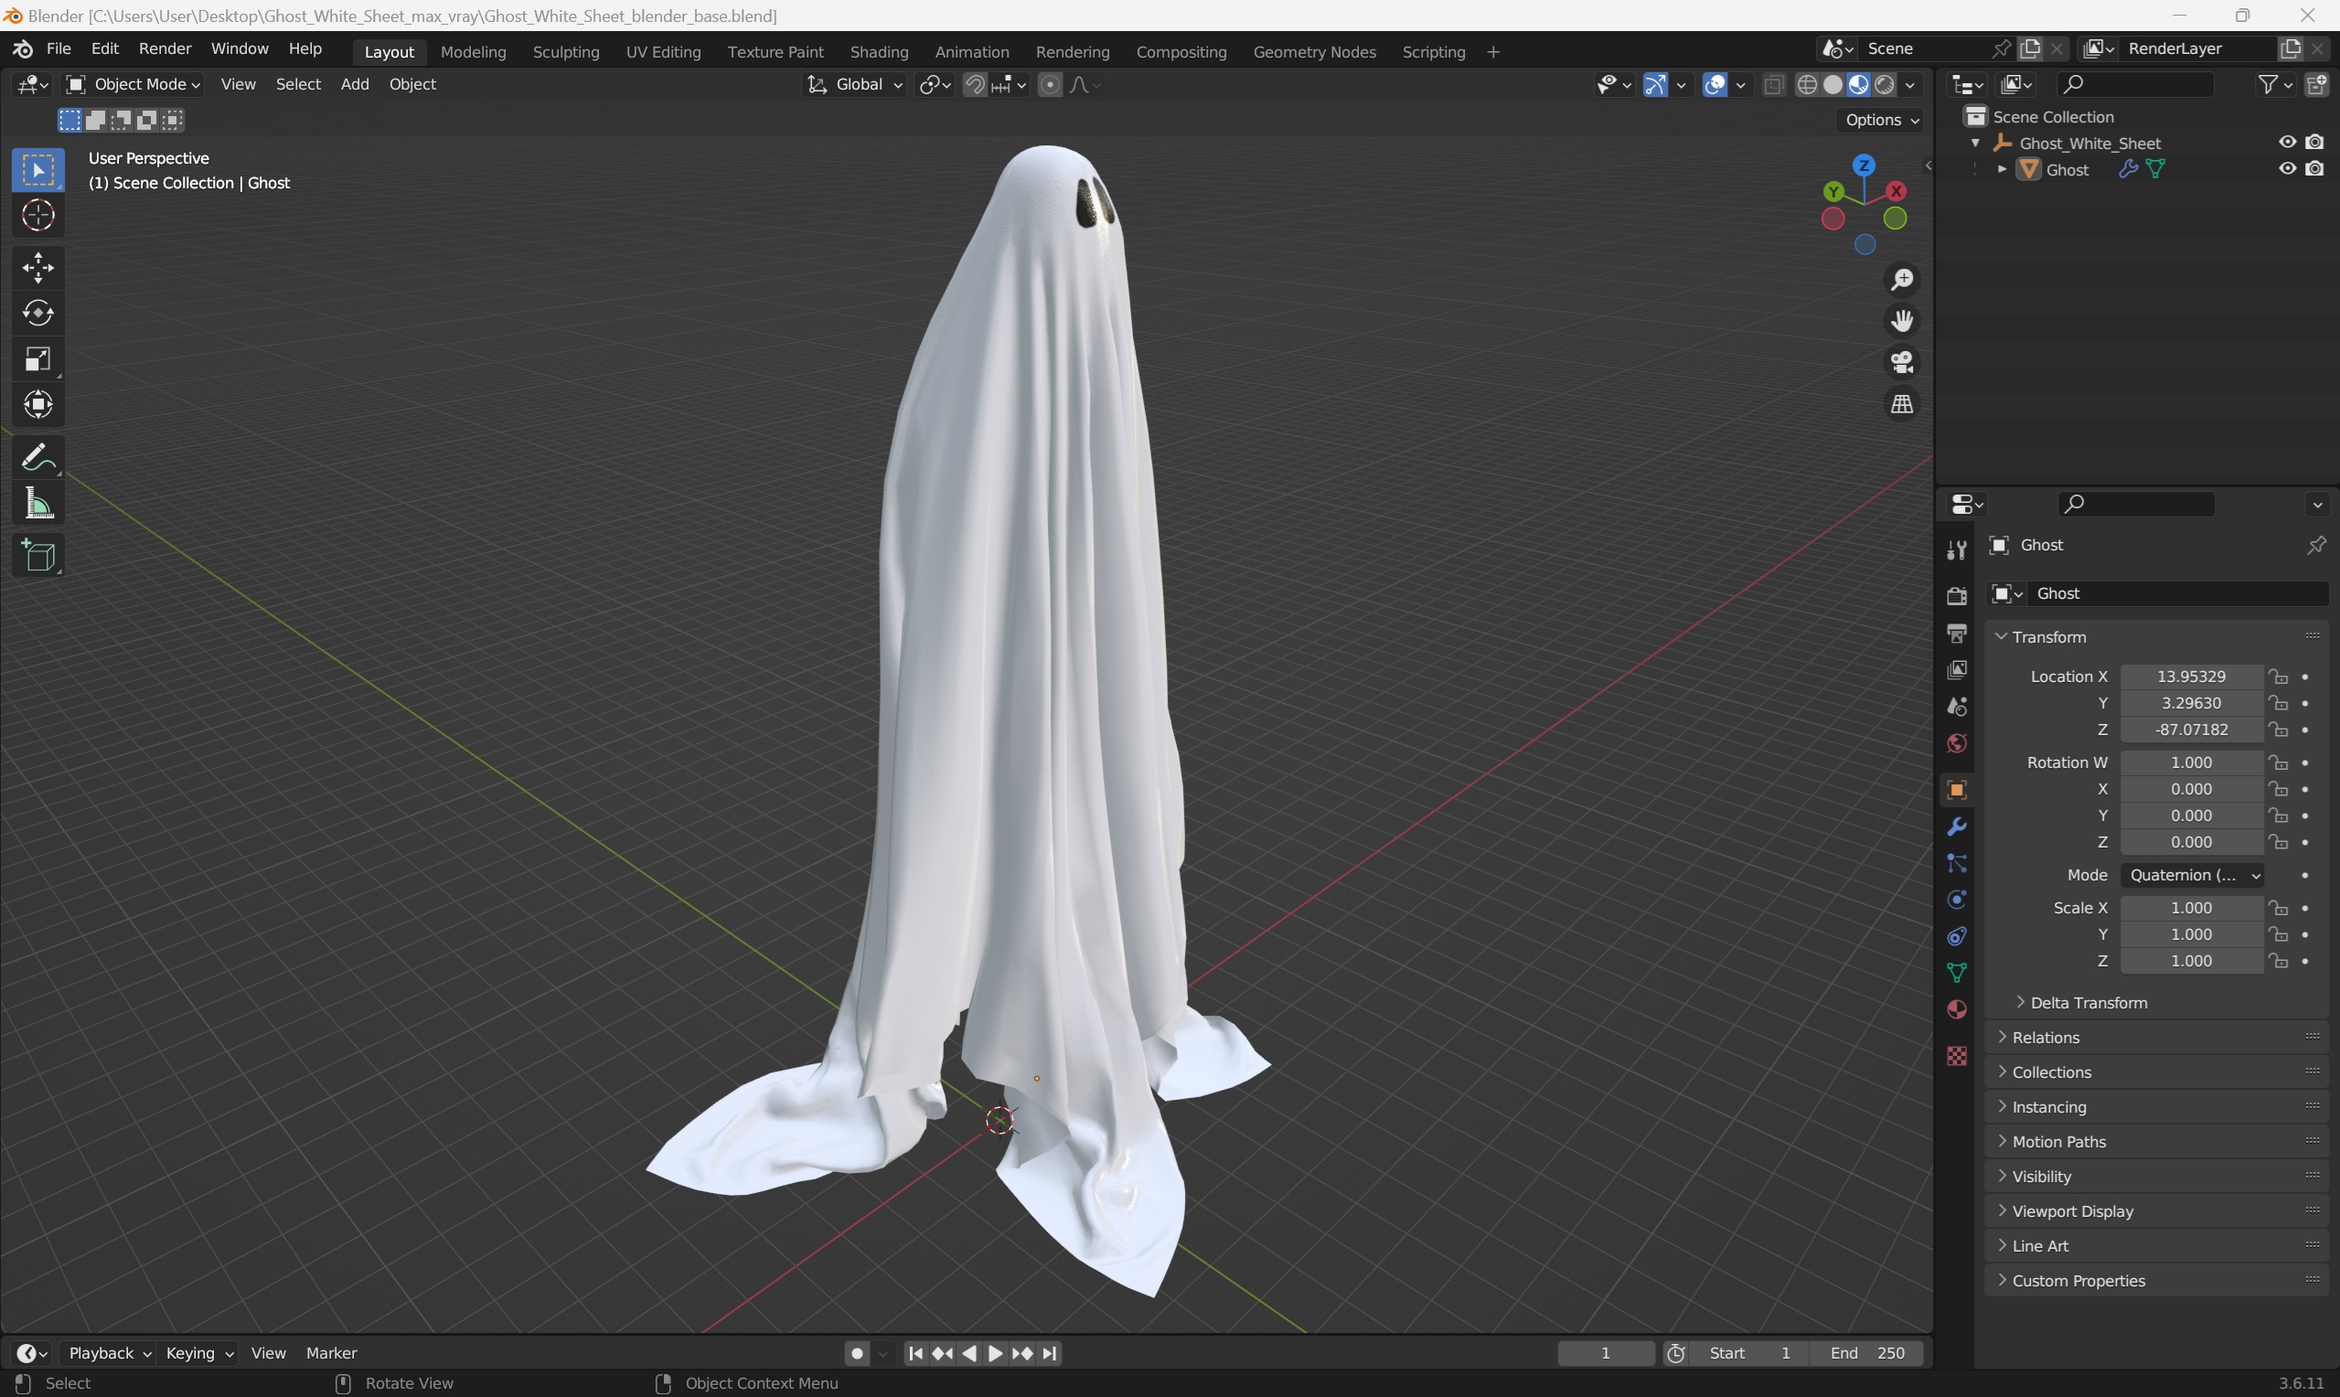Screen dimensions: 2340x1397
Task: Open the Keying popover
Action: tap(198, 1353)
